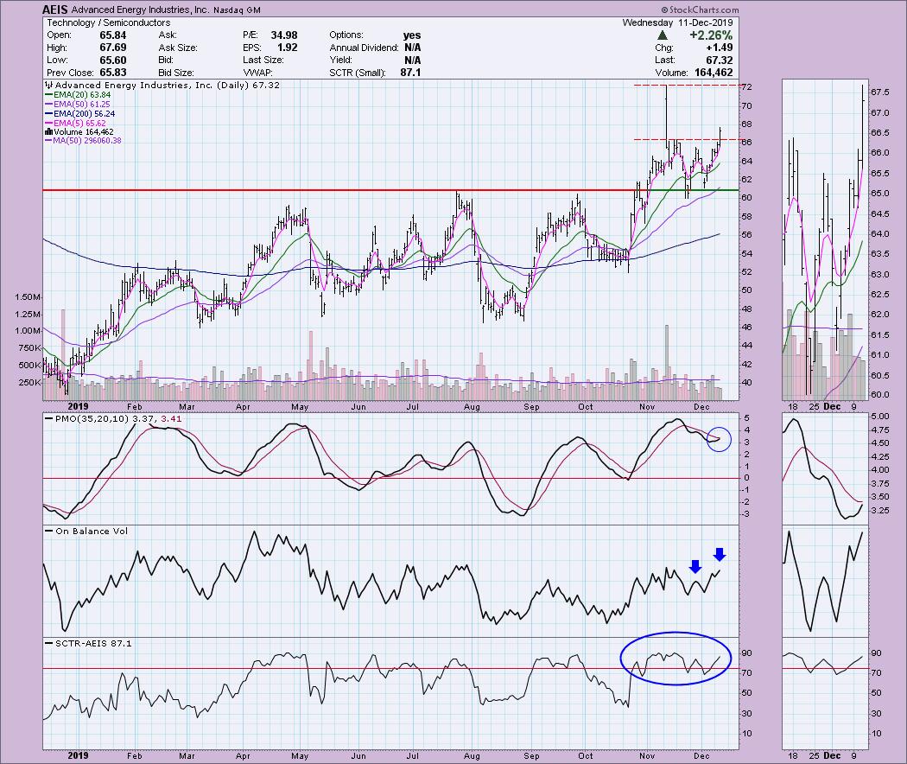Image resolution: width=907 pixels, height=764 pixels.
Task: Click the +2.26% percent change
Action: (x=711, y=35)
